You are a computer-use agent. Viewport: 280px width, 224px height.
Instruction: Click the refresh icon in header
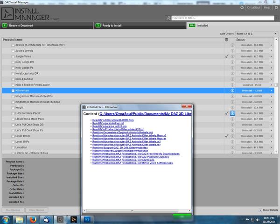click(x=242, y=7)
